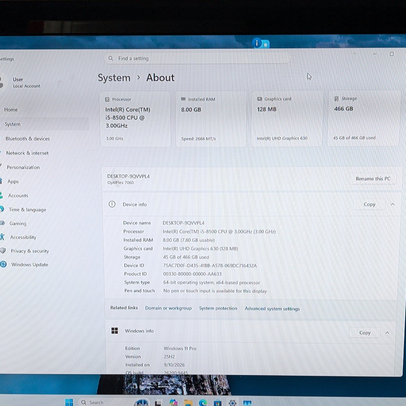Open Microsoft Store from the taskbar
406x406 pixels.
(218, 403)
